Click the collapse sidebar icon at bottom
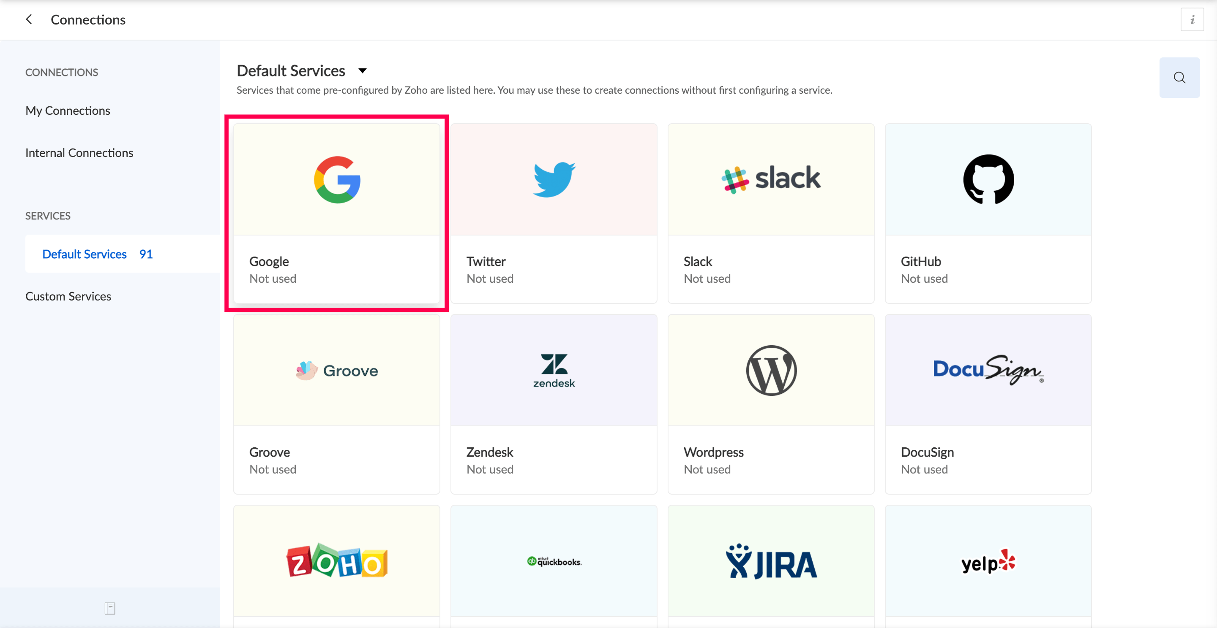The height and width of the screenshot is (628, 1217). coord(109,608)
